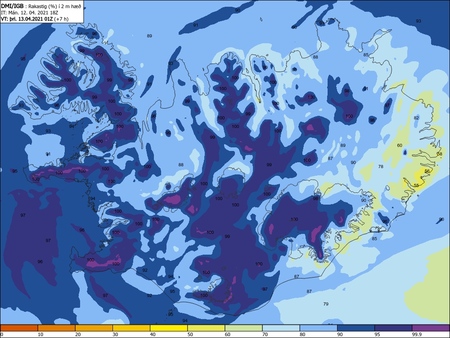The image size is (450, 338).
Task: Click the 'VT: þri. 13.04.2021 01Z (+7 h)' line
Action: (35, 19)
